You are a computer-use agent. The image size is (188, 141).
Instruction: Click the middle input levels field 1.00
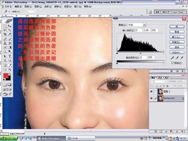coord(147,30)
